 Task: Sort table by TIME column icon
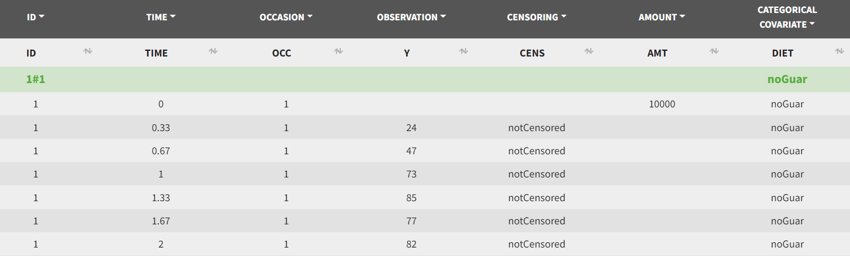click(213, 51)
